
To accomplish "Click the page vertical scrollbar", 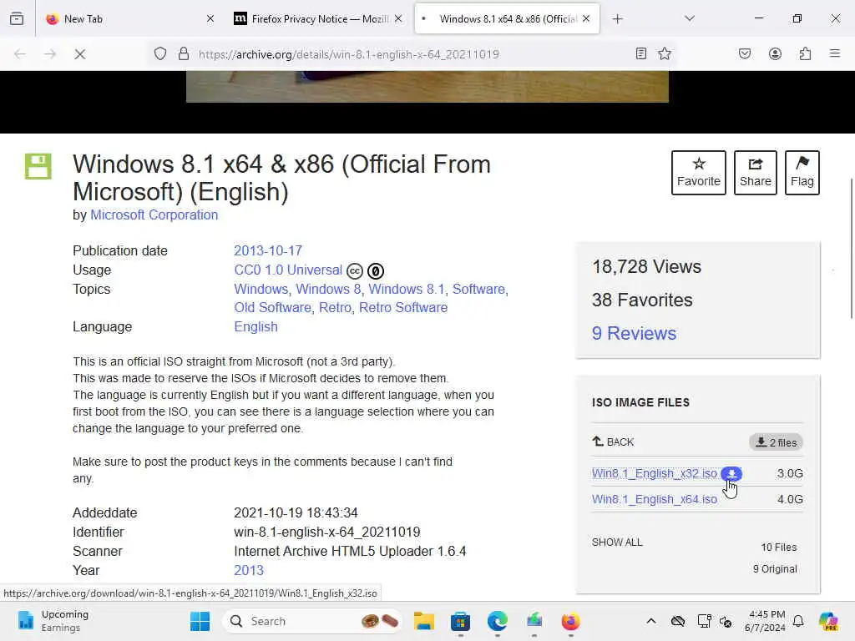I will [x=851, y=249].
